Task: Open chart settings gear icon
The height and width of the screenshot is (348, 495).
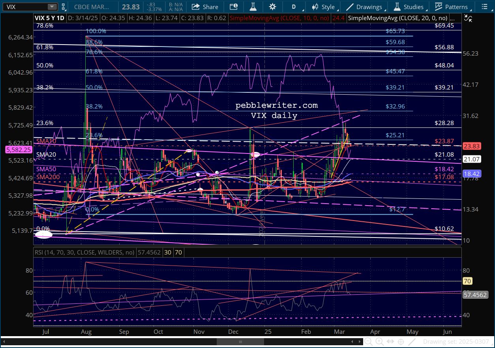Action: tap(272, 7)
